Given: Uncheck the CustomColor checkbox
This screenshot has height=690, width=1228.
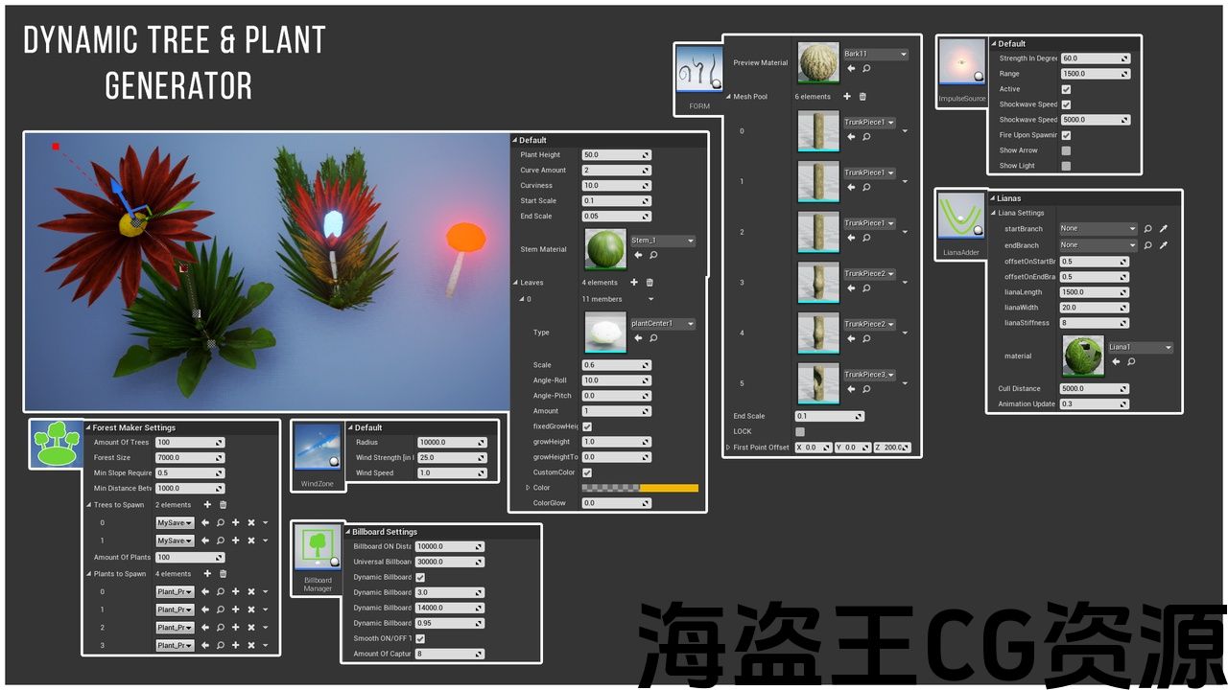Looking at the screenshot, I should [587, 472].
